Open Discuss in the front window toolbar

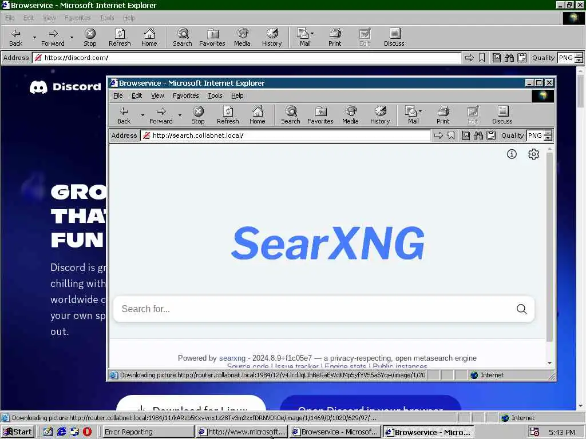pos(502,115)
